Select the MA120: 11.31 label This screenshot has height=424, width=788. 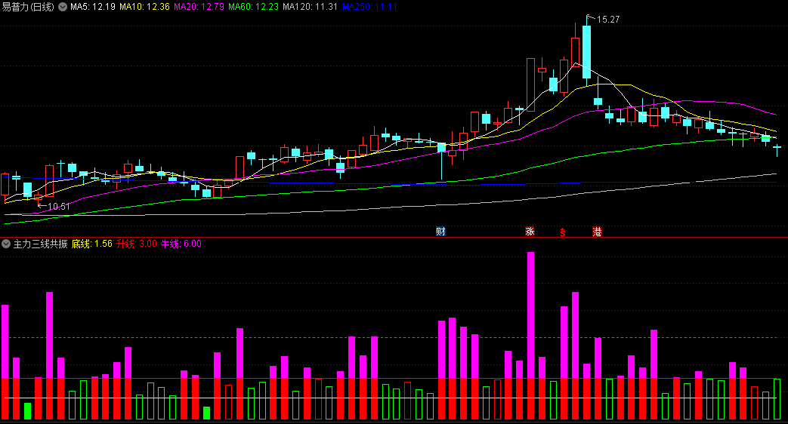click(x=310, y=7)
